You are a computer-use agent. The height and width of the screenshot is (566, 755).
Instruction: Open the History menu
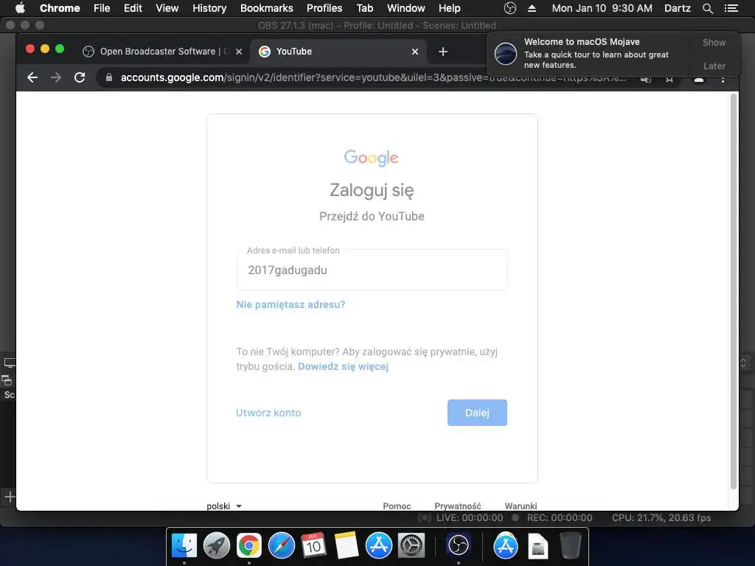point(209,8)
